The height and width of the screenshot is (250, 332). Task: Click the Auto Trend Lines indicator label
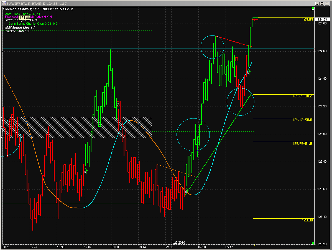pyautogui.click(x=22, y=14)
